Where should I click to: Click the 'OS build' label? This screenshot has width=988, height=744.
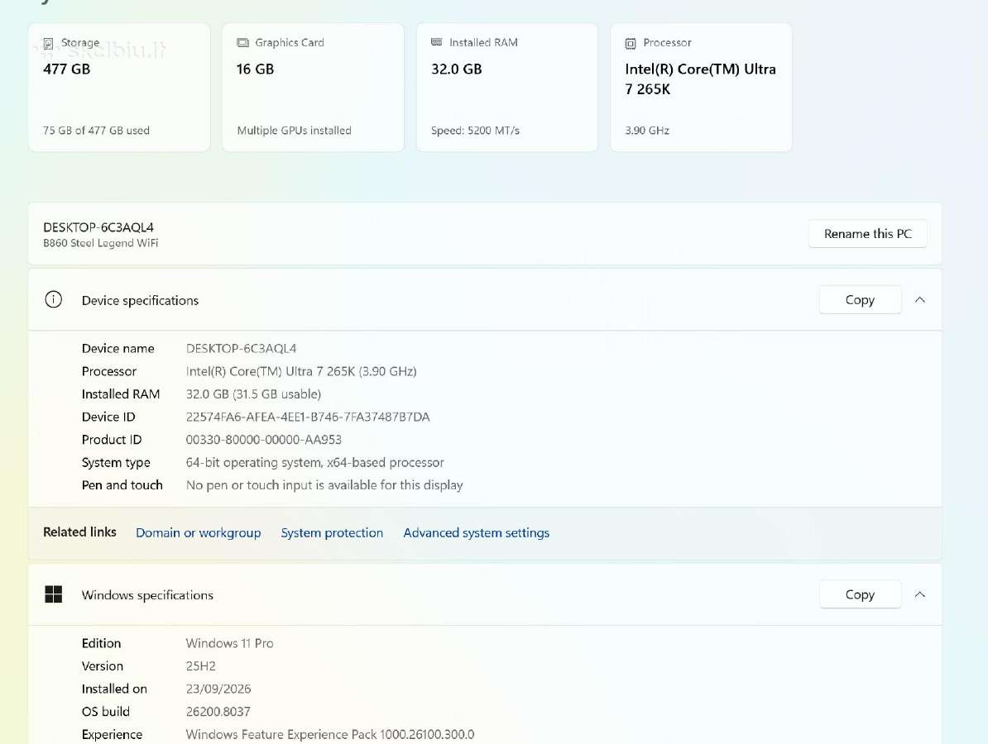106,711
